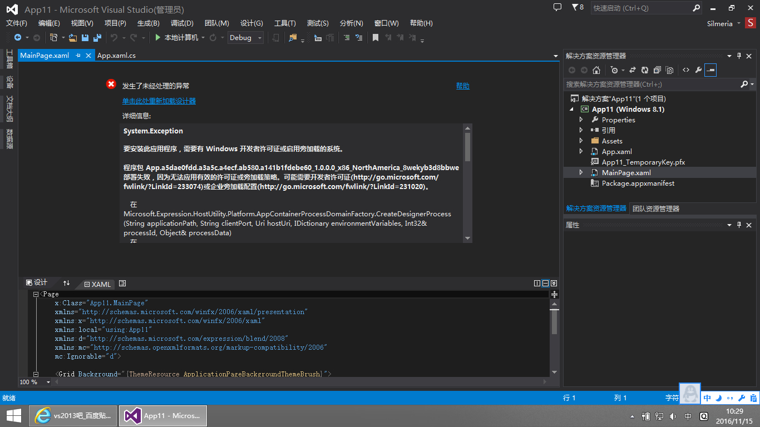Viewport: 760px width, 427px height.
Task: Collapse the XAML pane with chevron button
Action: 554,283
